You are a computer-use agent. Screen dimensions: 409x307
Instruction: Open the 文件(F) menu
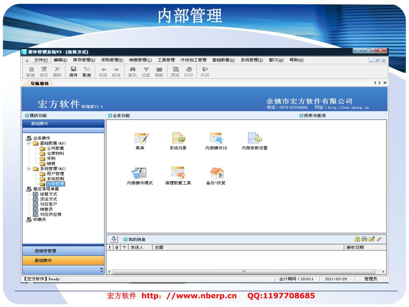tap(41, 60)
